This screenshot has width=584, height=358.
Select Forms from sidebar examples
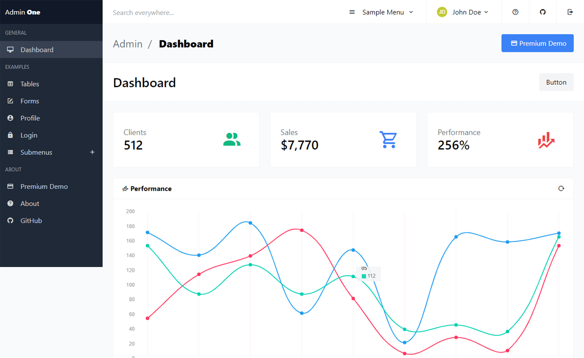click(x=30, y=101)
